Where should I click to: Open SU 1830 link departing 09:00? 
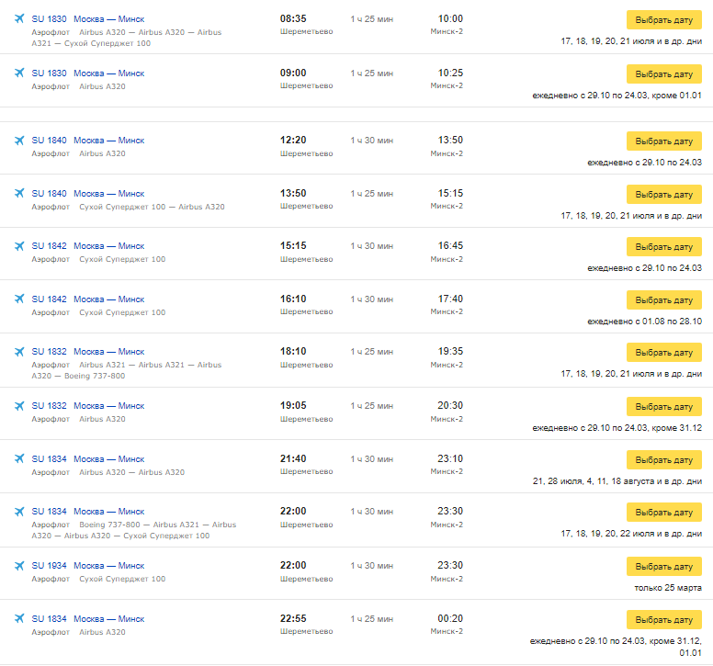tap(50, 73)
